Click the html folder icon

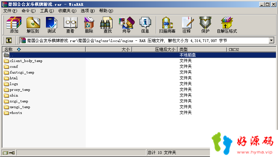tap(6, 78)
